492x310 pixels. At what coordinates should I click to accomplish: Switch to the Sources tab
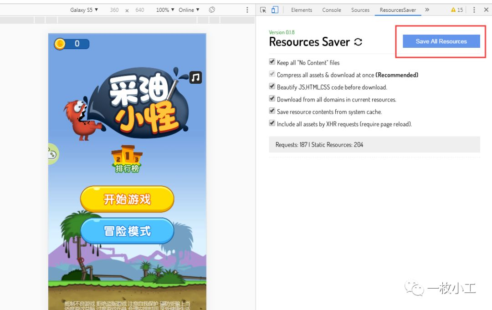360,10
